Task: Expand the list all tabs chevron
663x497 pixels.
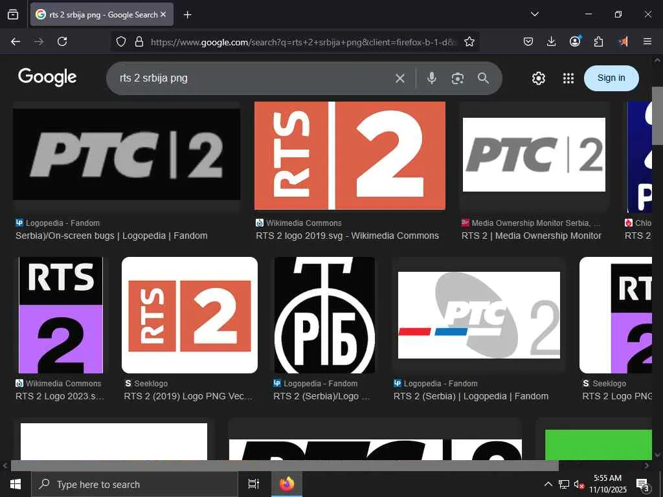Action: (x=534, y=14)
